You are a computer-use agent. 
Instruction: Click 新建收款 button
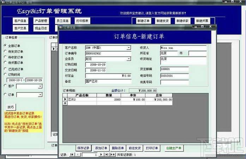coord(182,21)
